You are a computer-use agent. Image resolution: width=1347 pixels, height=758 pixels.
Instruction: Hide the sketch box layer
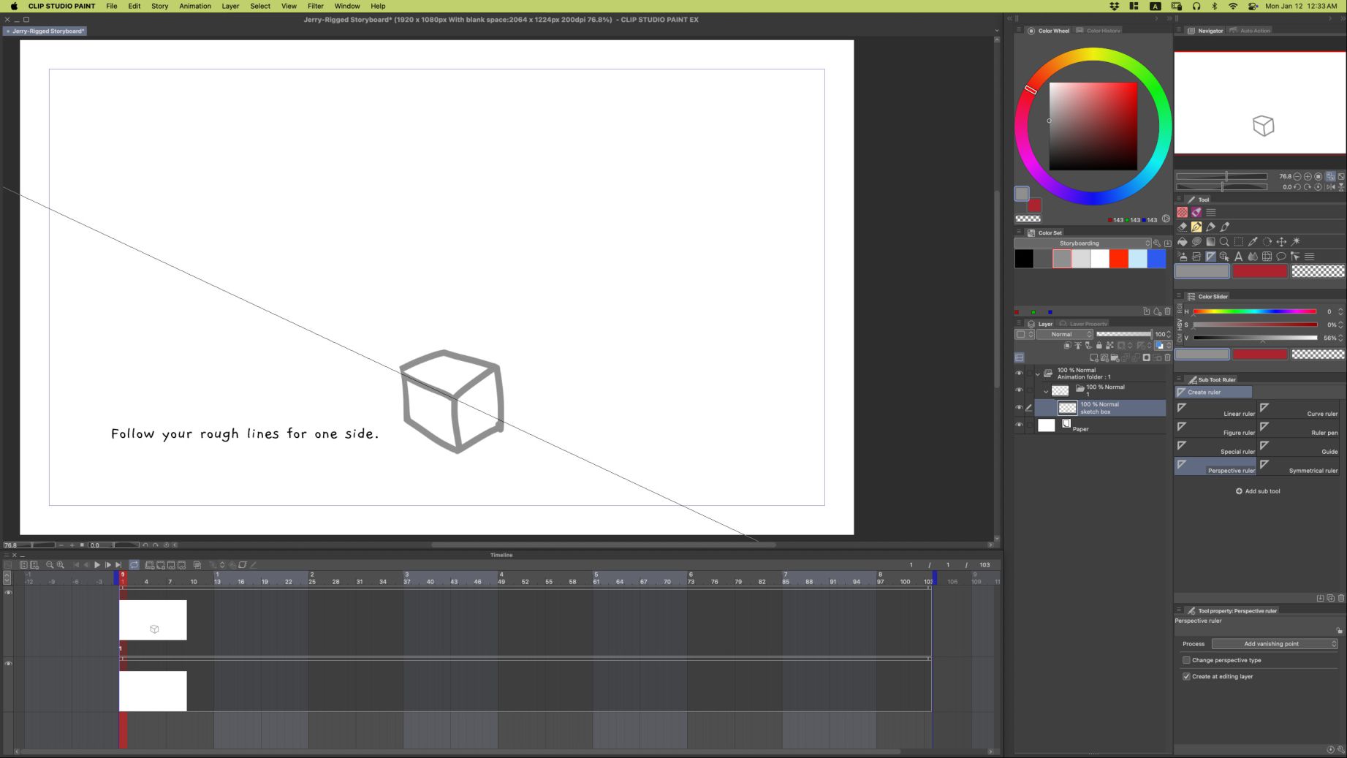click(x=1019, y=407)
